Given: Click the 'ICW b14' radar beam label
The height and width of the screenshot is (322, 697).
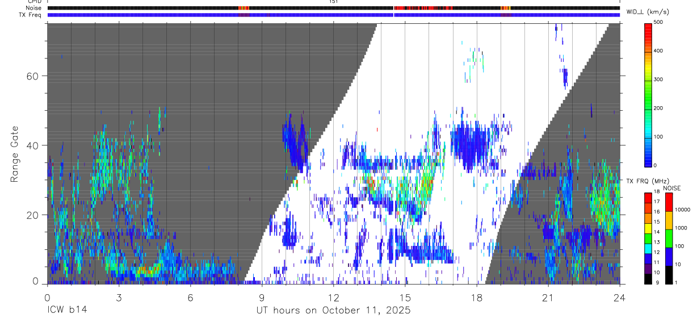Looking at the screenshot, I should tap(67, 311).
